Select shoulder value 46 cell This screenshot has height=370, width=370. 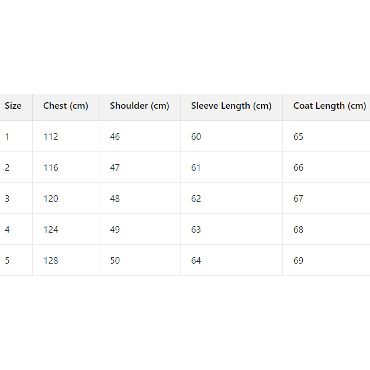[x=115, y=137]
